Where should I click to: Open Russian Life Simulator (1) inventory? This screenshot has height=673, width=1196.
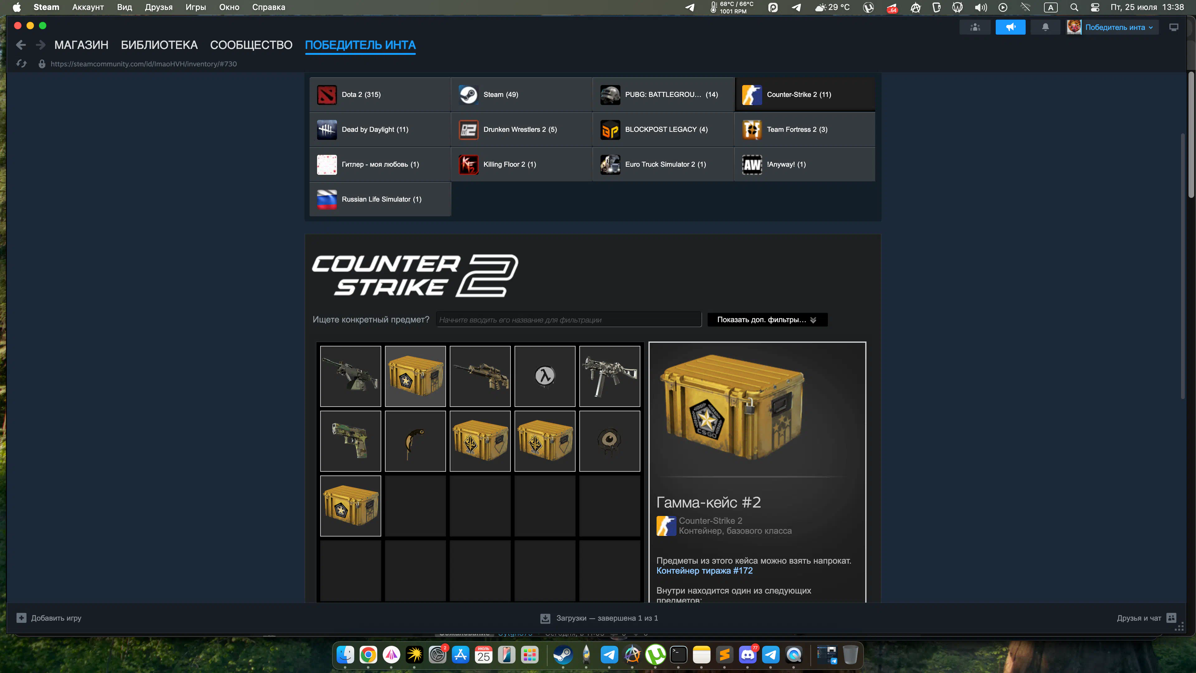tap(380, 199)
